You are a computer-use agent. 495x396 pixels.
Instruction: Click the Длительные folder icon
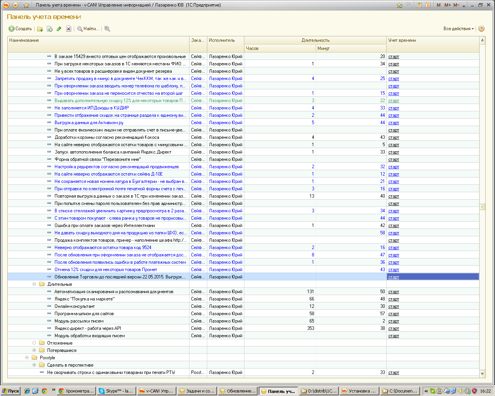click(x=42, y=284)
